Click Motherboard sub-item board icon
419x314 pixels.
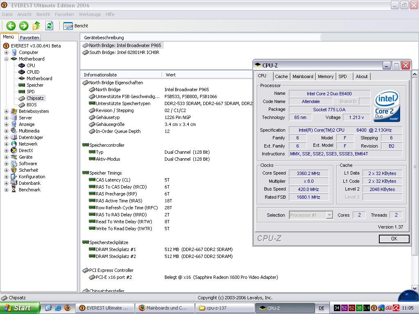22,78
